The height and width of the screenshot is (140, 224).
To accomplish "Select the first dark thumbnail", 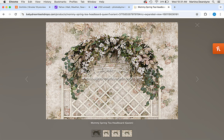I will [96, 133].
